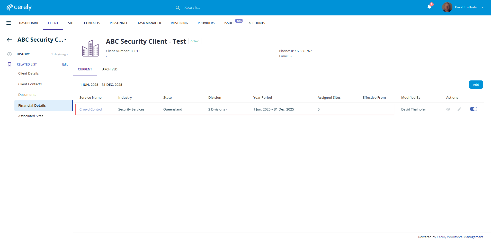Expand the user account dropdown arrow
Screen dimensions: 491x240
point(483,7)
